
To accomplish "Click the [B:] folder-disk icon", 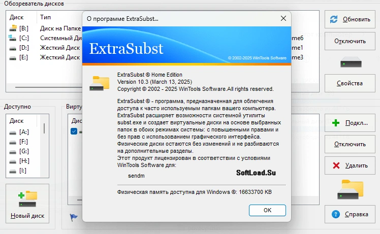I will pyautogui.click(x=13, y=28).
